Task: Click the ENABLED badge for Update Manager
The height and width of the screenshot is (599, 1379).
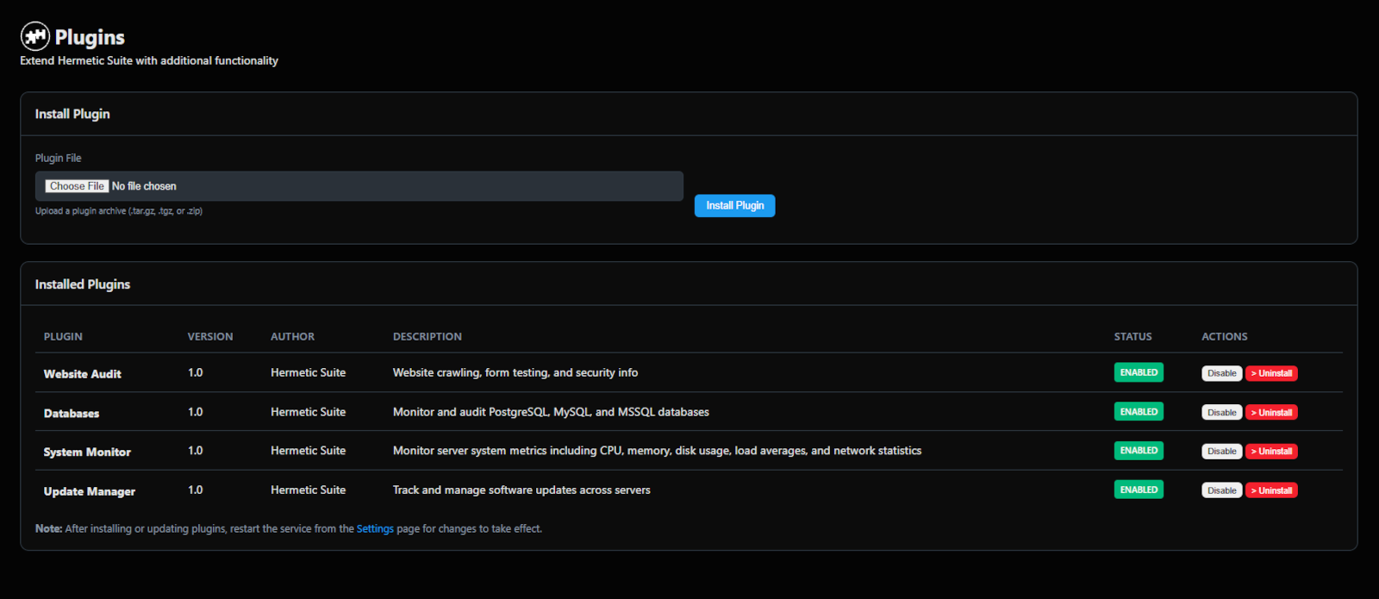Action: [x=1139, y=490]
